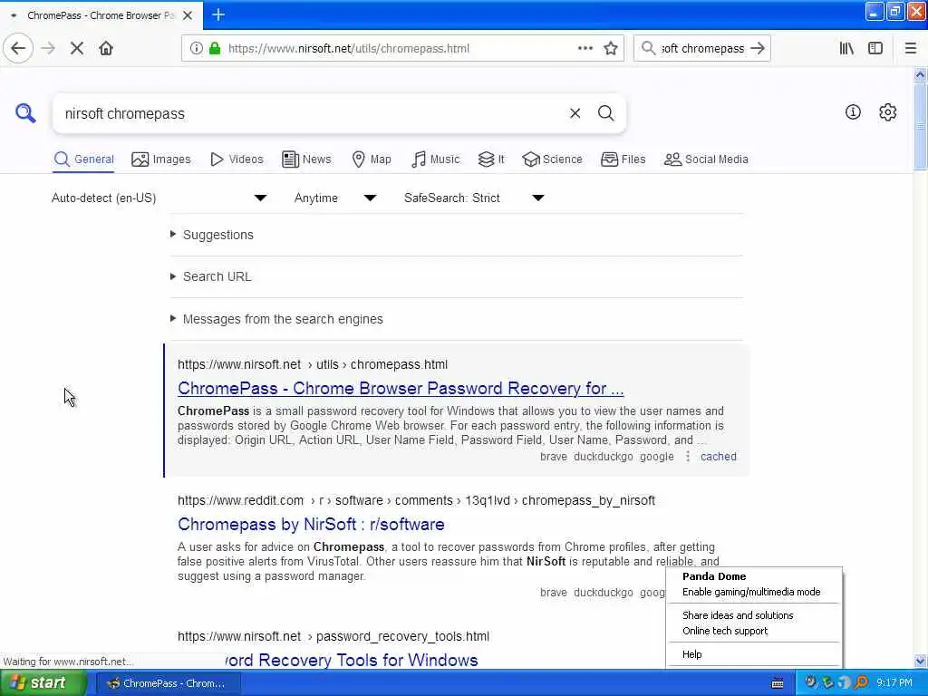Run search with the magnifier button
Image resolution: width=928 pixels, height=696 pixels.
[605, 113]
